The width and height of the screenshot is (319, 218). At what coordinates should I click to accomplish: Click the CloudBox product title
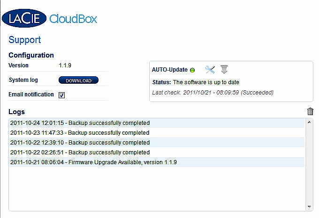pyautogui.click(x=73, y=19)
